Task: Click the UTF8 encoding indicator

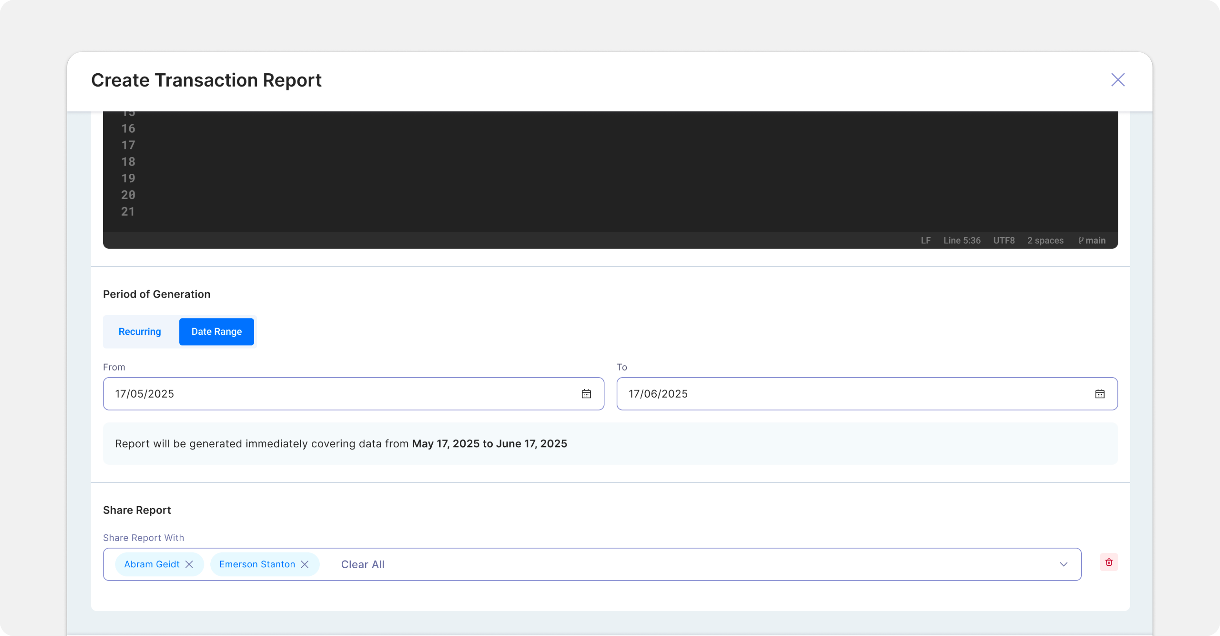Action: [1003, 241]
